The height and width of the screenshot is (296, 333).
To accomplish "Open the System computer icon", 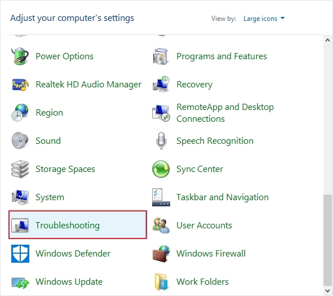I will click(x=20, y=197).
